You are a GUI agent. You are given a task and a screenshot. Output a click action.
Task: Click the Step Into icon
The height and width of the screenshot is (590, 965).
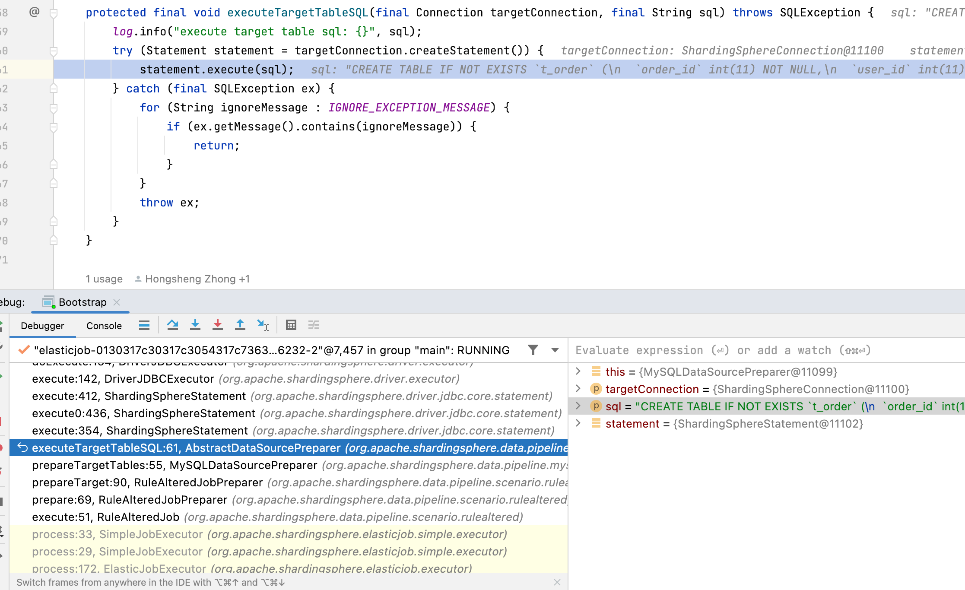click(195, 325)
